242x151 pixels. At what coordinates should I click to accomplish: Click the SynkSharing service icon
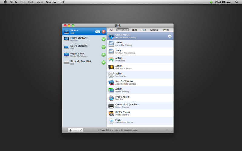111,75
